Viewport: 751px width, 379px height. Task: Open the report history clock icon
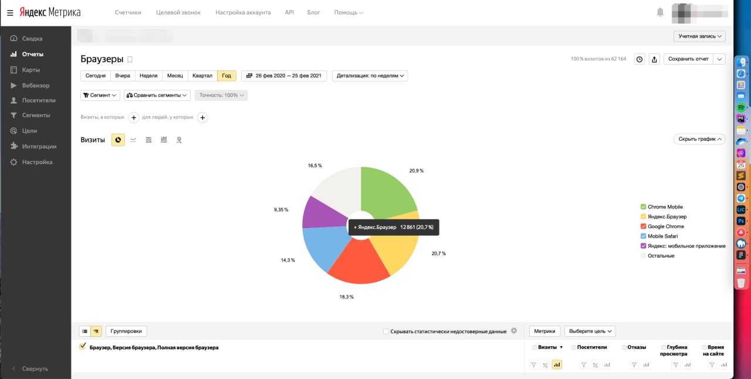(x=640, y=59)
